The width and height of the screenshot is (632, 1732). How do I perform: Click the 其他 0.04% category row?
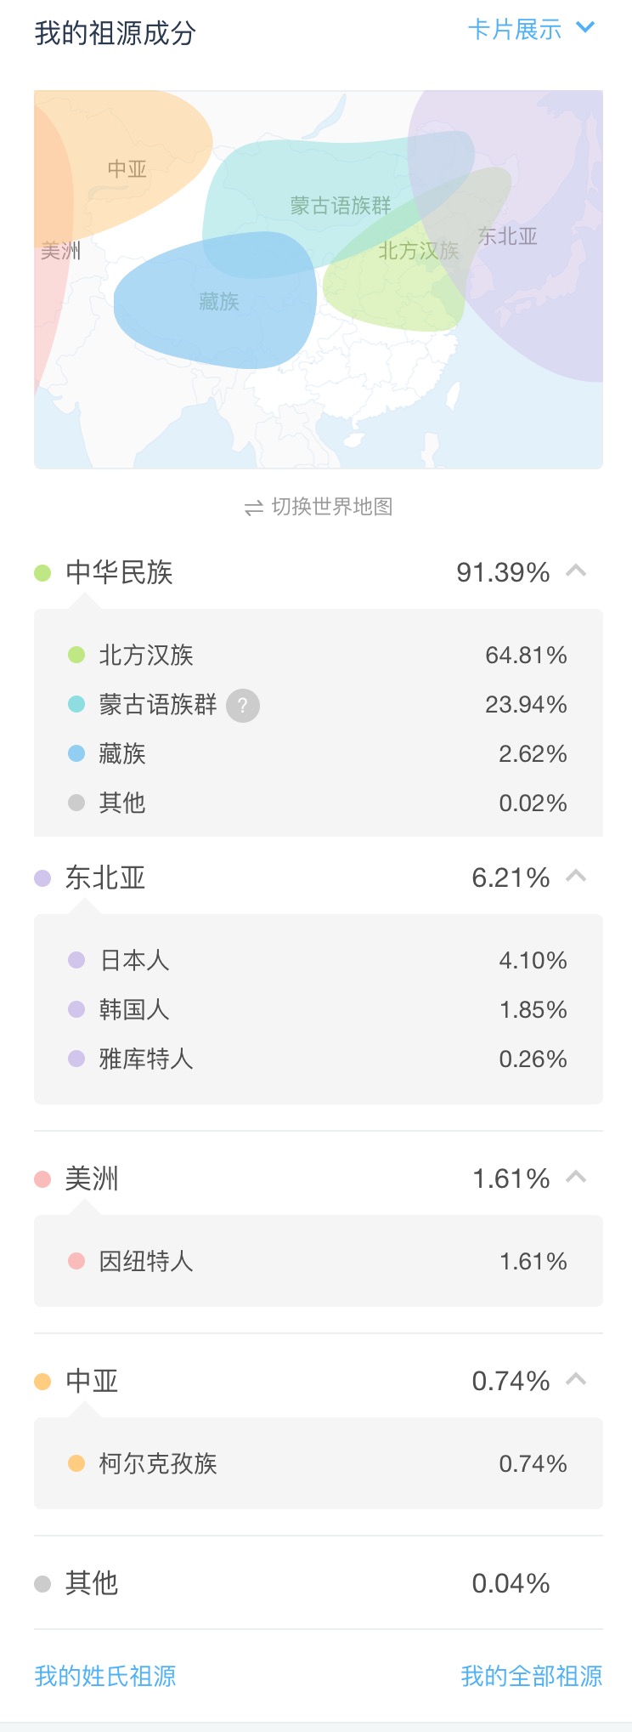point(319,1583)
